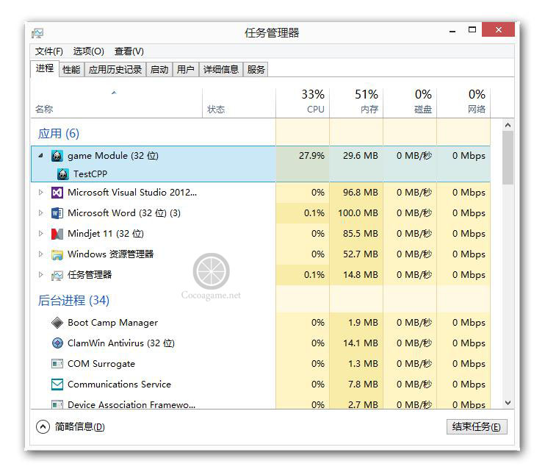Screen dimensions: 545x472
Task: Click the 简略信息(D) link text
Action: 80,426
